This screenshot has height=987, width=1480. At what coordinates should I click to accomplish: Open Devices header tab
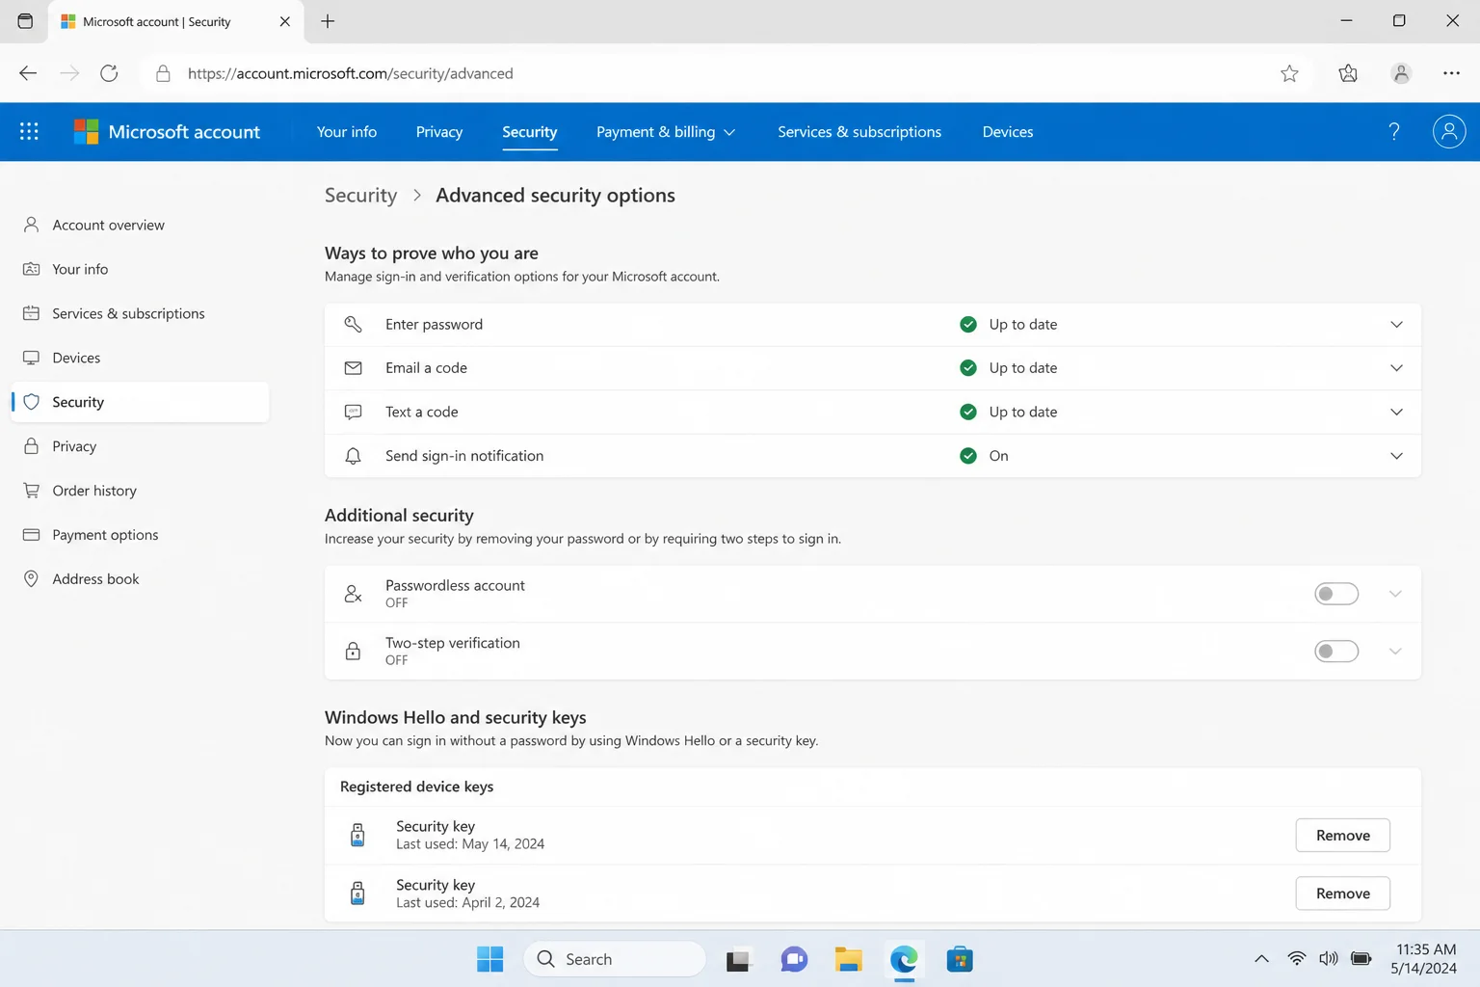click(1008, 132)
